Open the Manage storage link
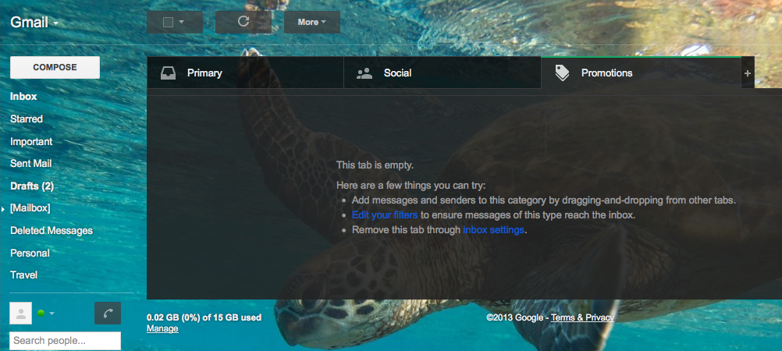This screenshot has height=351, width=782. (162, 328)
